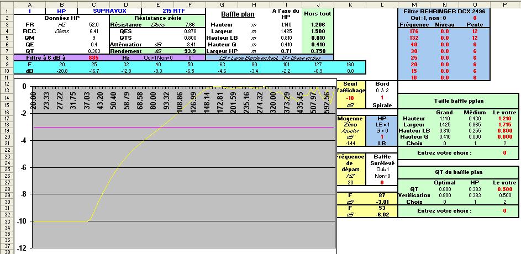The height and width of the screenshot is (254, 521).
Task: Select the frequency 160 in row F
Action: coord(349,64)
